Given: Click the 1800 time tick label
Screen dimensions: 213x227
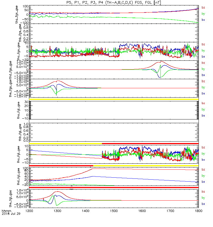Looking at the screenshot, I should 199,211.
